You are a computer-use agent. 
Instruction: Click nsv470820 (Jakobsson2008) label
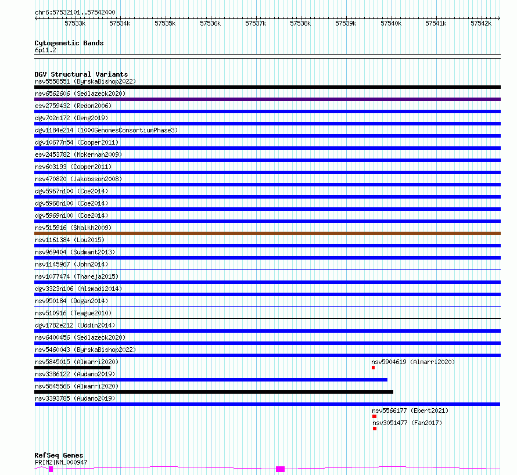[x=78, y=179]
